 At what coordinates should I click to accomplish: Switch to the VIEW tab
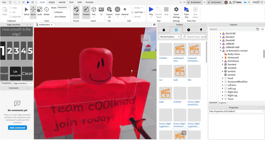[79, 2]
